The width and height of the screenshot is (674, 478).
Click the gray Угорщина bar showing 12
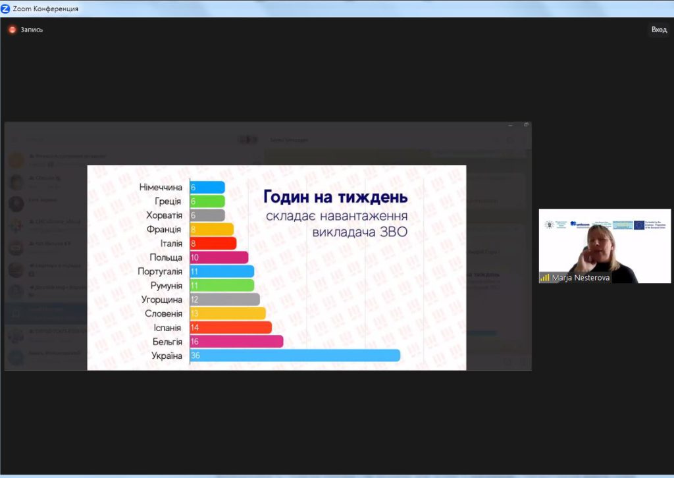(224, 300)
